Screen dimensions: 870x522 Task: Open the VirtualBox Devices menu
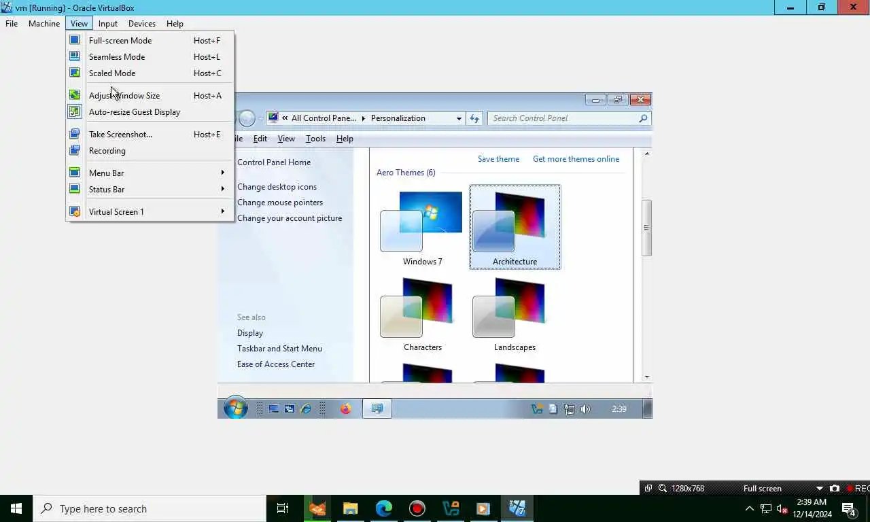(x=142, y=23)
